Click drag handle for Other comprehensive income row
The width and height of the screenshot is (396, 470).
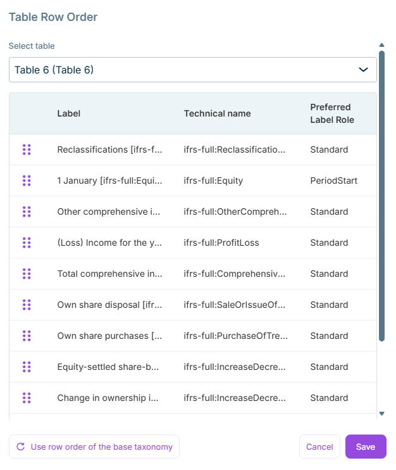tap(27, 212)
